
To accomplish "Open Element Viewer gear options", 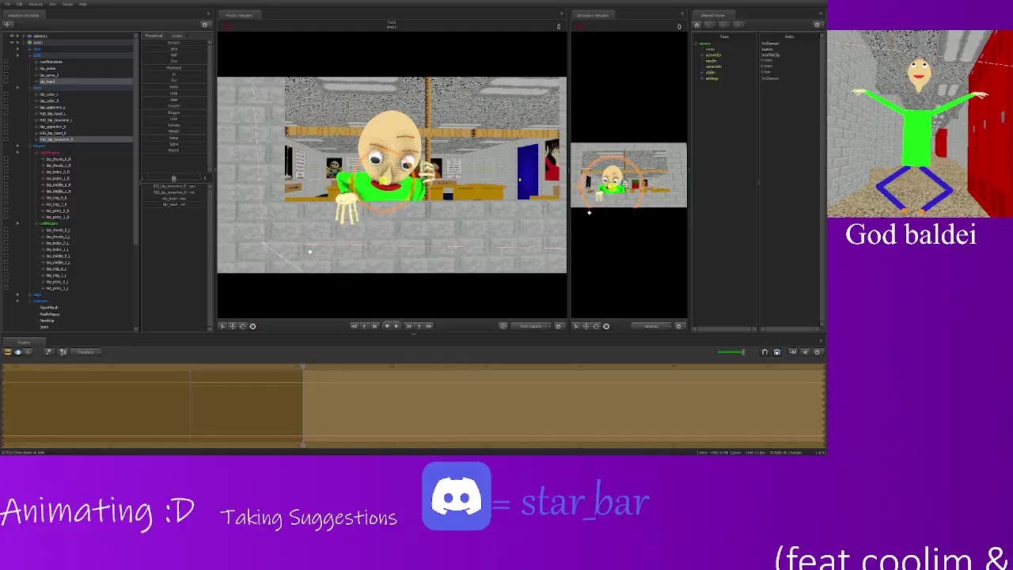I will [x=818, y=25].
